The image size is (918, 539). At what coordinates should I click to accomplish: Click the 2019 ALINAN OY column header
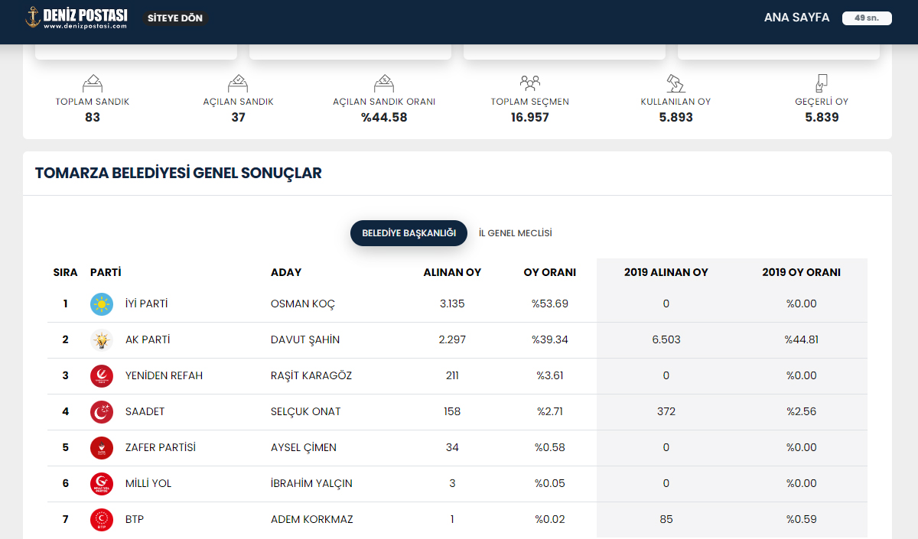666,272
